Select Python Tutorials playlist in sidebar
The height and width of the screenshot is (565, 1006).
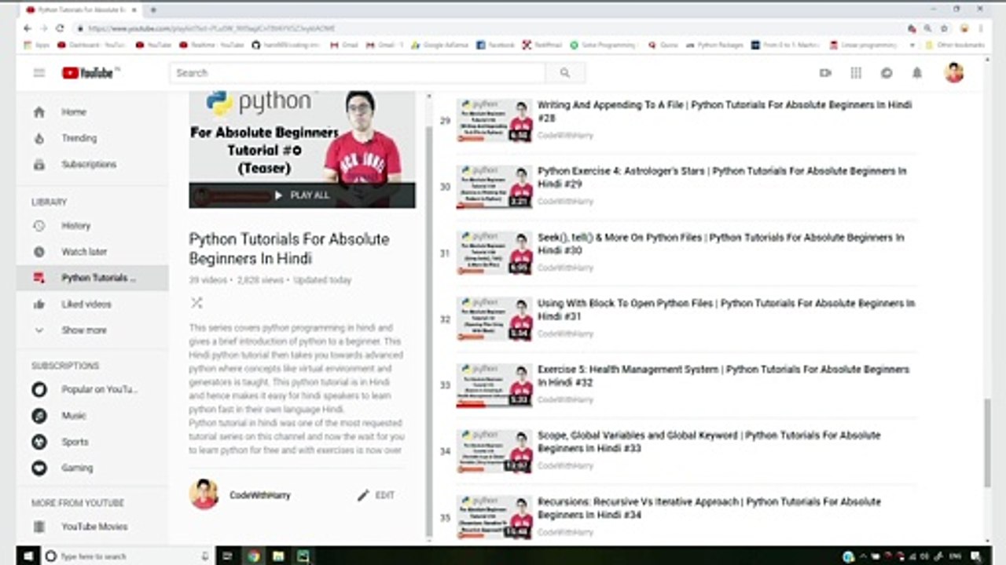click(x=92, y=278)
